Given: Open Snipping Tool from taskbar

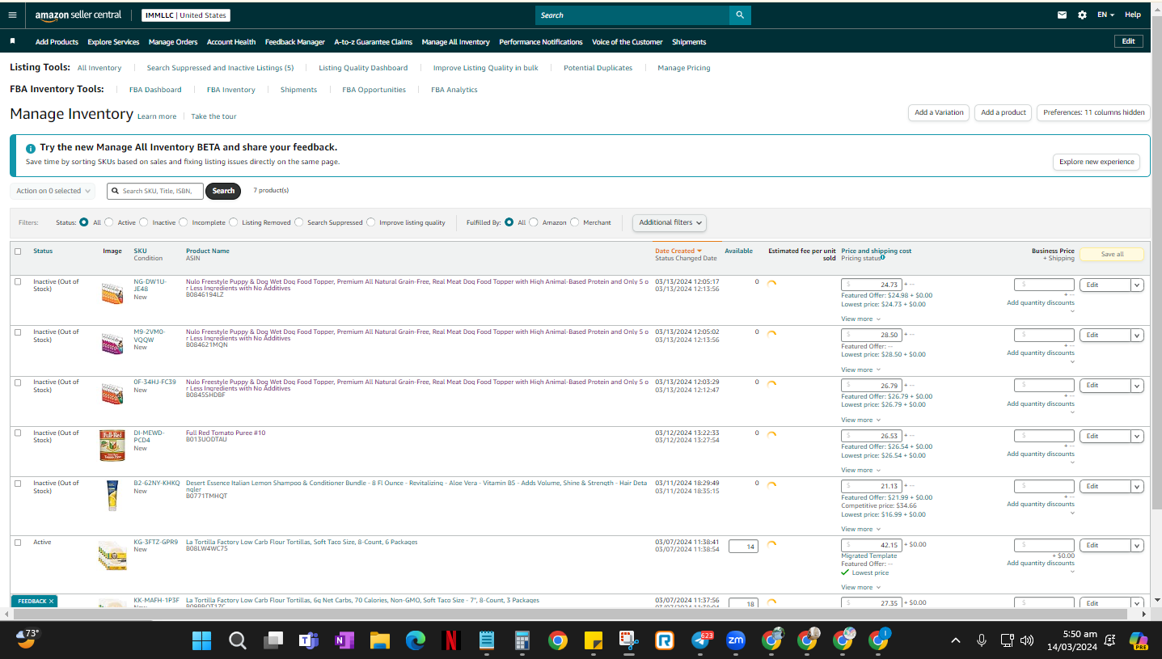Looking at the screenshot, I should 629,641.
